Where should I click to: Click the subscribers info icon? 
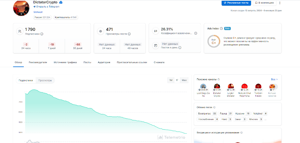[42, 34]
